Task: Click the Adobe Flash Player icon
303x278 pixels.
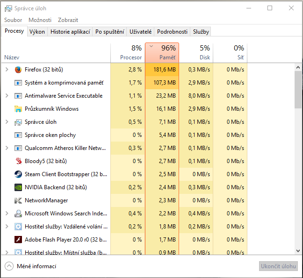Action: coord(18,240)
